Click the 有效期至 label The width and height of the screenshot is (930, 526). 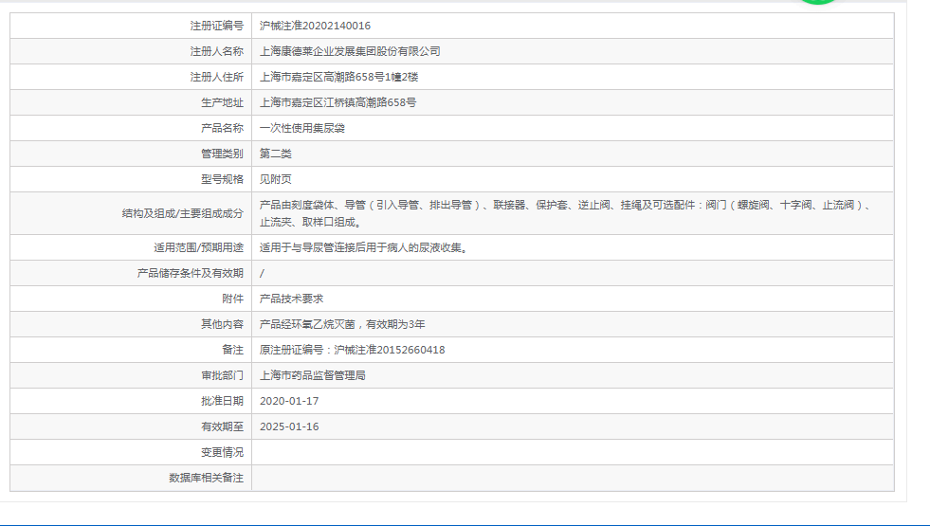click(222, 426)
